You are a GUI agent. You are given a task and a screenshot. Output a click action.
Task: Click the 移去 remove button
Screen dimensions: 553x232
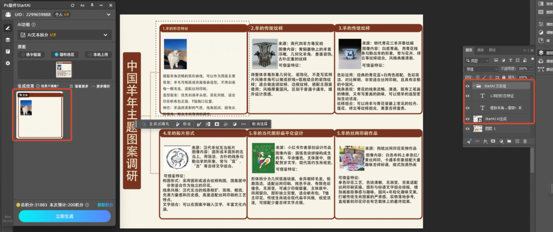(x=184, y=124)
